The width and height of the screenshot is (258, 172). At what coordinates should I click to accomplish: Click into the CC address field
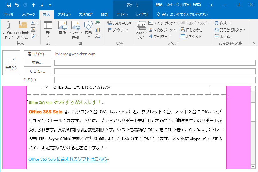tap(155, 71)
